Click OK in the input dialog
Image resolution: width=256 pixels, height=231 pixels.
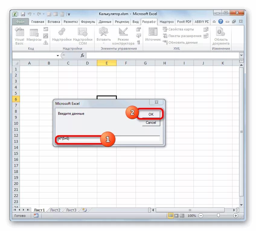pyautogui.click(x=151, y=114)
